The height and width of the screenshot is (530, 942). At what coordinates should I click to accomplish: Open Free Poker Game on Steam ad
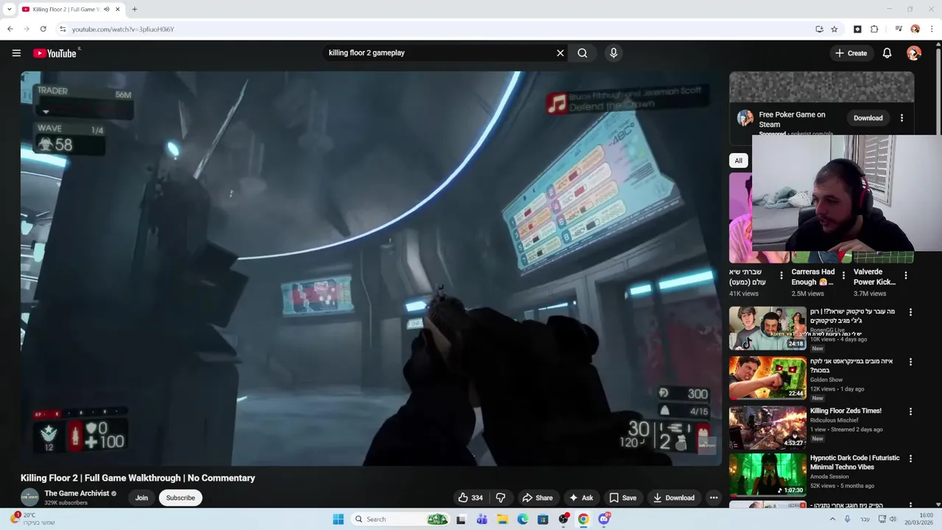click(x=792, y=119)
